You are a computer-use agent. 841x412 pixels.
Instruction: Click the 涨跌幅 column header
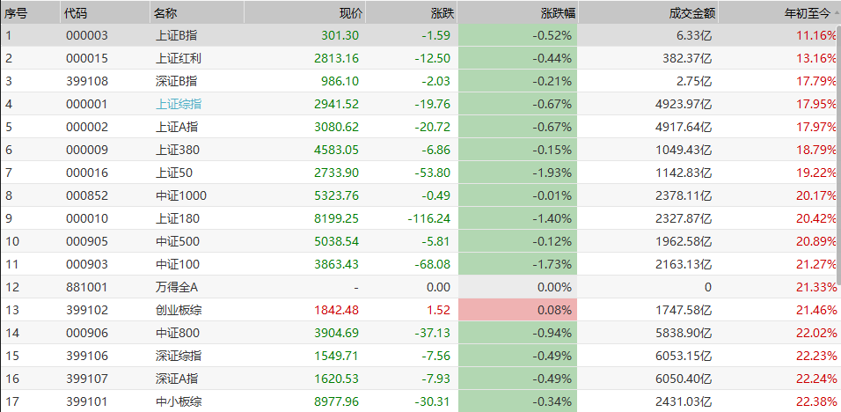click(x=555, y=13)
